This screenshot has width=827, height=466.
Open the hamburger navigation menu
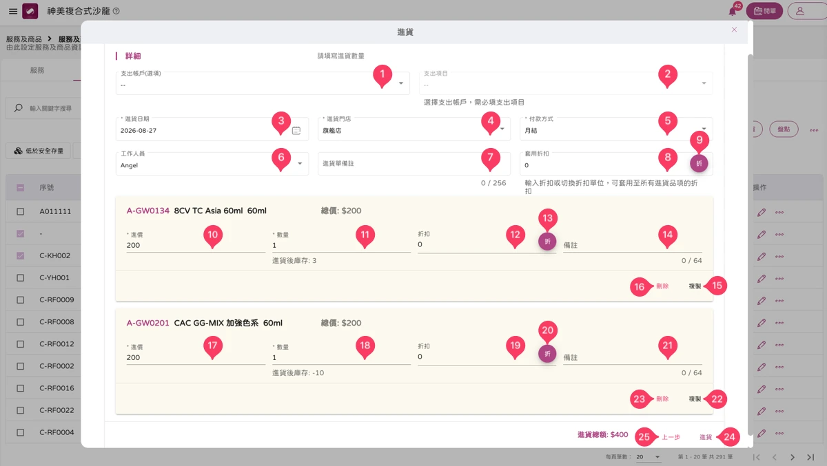coord(13,12)
